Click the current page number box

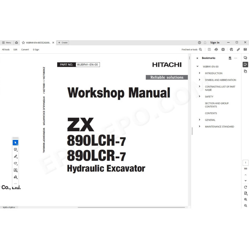245,163
